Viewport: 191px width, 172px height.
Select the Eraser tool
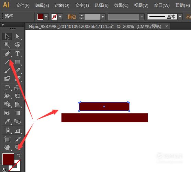pos(18,79)
